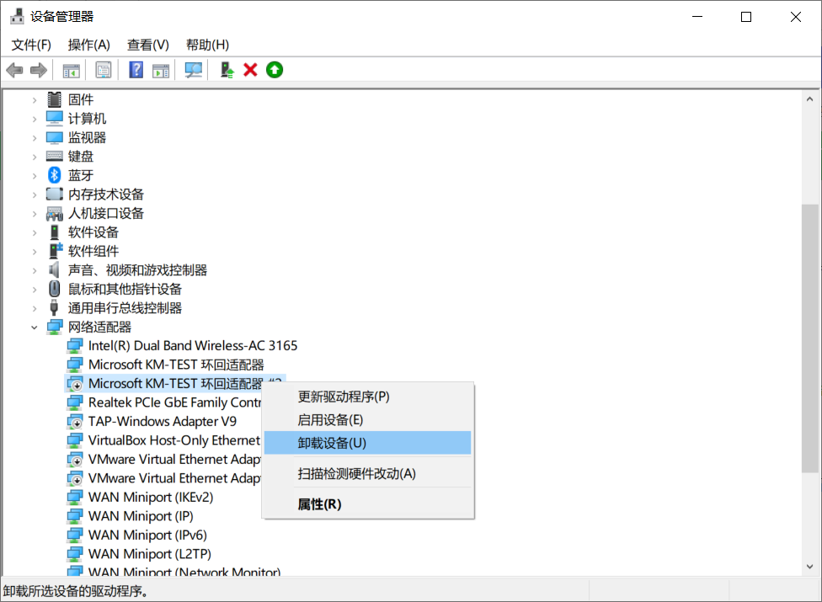
Task: Select the 键盘 keyboard icon
Action: point(55,156)
